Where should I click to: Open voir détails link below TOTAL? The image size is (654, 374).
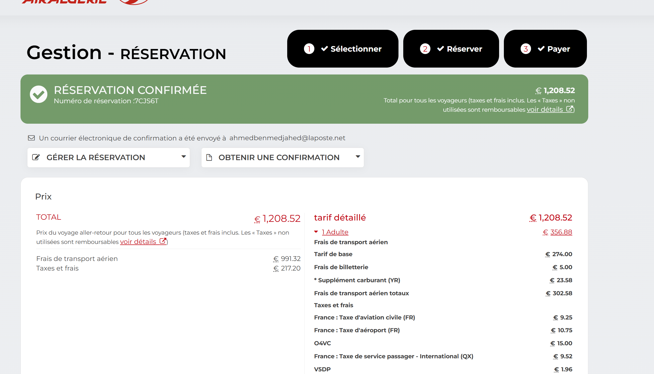click(x=138, y=242)
